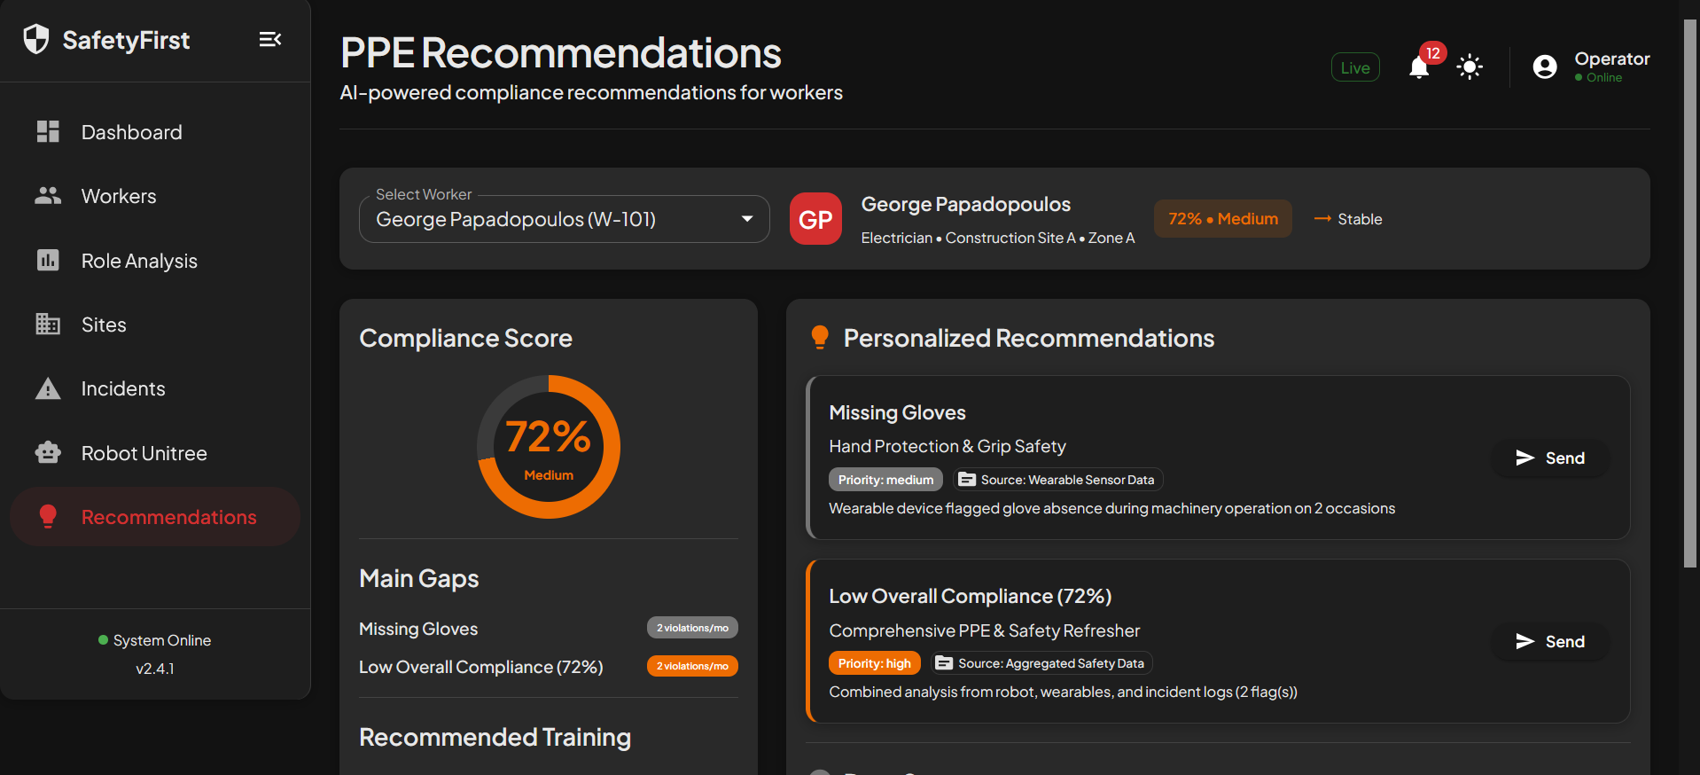
Task: Click the Priority: medium tag
Action: [x=885, y=480]
